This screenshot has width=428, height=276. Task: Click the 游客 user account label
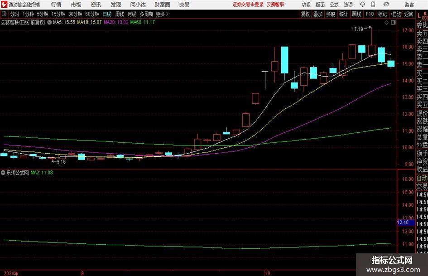(409, 5)
